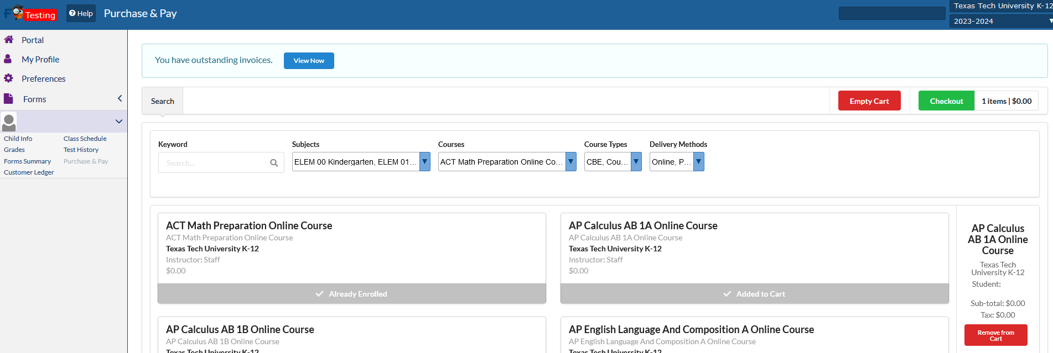Click AP English Language And Composition A title
The image size is (1053, 353).
[692, 329]
